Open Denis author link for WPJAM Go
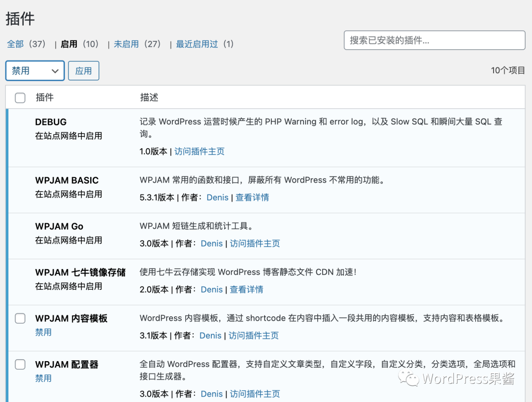This screenshot has width=532, height=402. (x=212, y=244)
